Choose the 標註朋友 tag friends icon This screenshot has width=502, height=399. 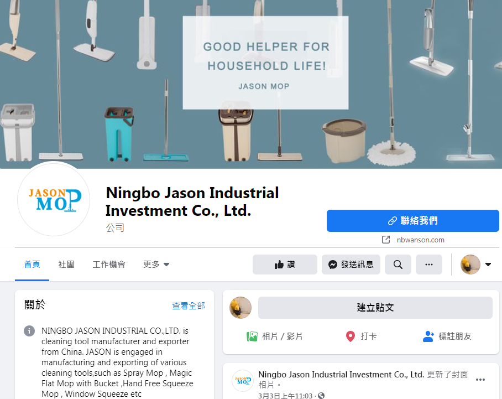point(428,336)
